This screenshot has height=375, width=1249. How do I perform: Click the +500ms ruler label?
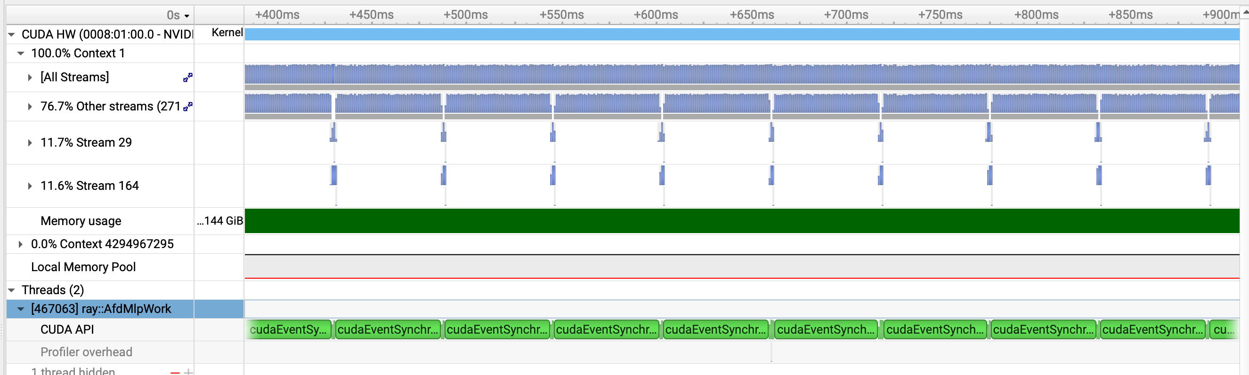[x=465, y=15]
